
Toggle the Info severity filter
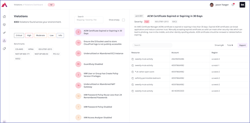[60, 35]
